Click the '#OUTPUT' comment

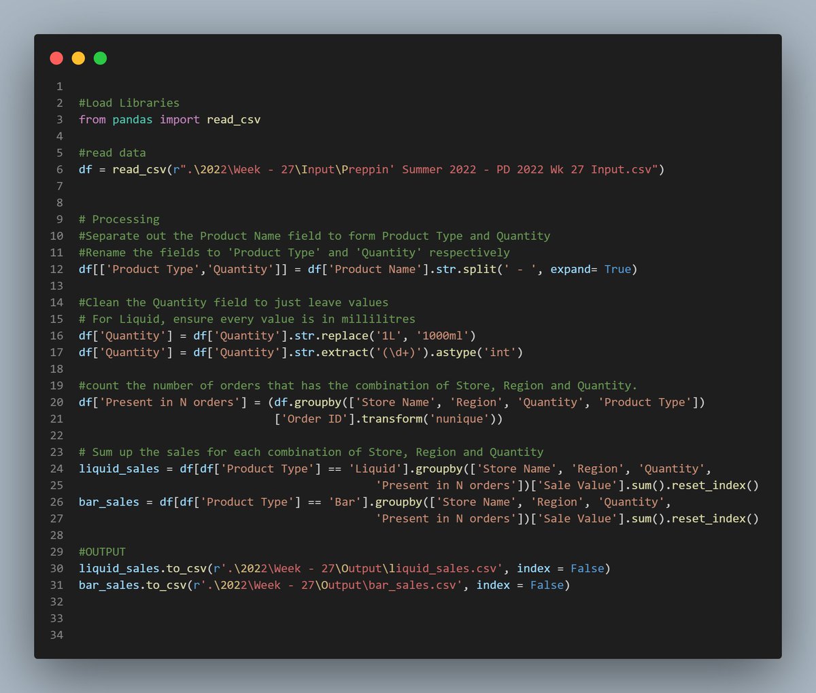tap(102, 552)
